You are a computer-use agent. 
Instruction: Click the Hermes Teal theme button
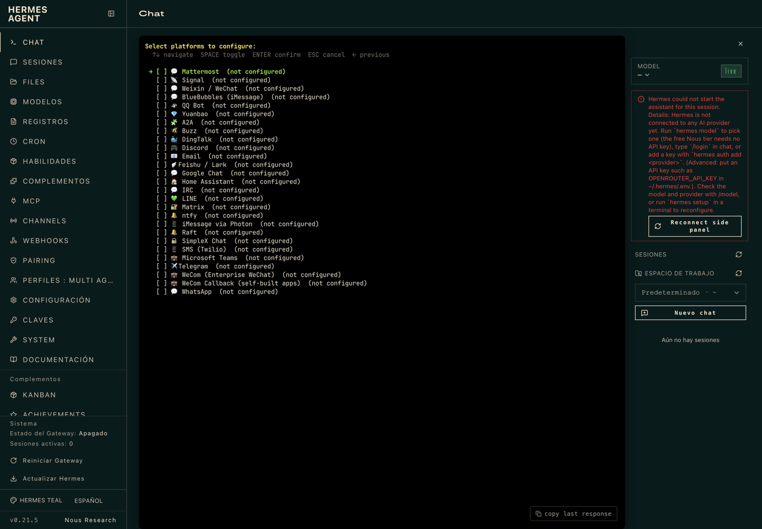(x=36, y=500)
